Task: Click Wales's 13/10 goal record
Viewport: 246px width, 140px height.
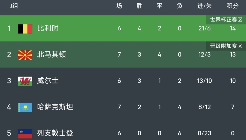Action: pyautogui.click(x=204, y=81)
